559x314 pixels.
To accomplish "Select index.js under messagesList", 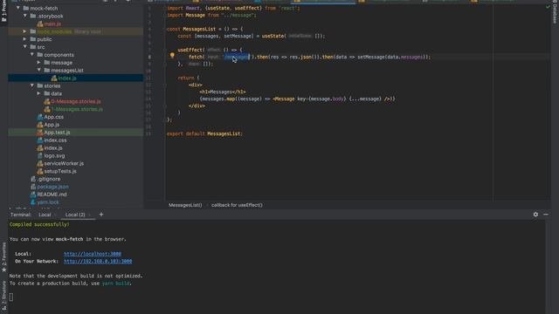I will (x=67, y=78).
